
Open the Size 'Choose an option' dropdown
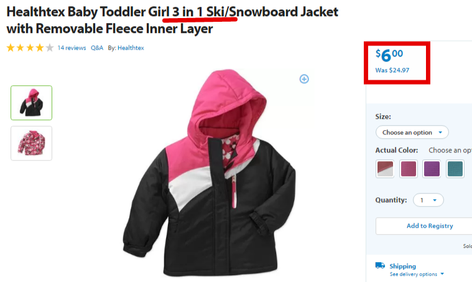[x=412, y=132]
